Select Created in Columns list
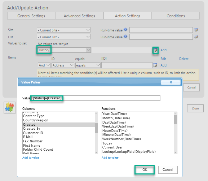This screenshot has height=181, width=208. [x=59, y=125]
